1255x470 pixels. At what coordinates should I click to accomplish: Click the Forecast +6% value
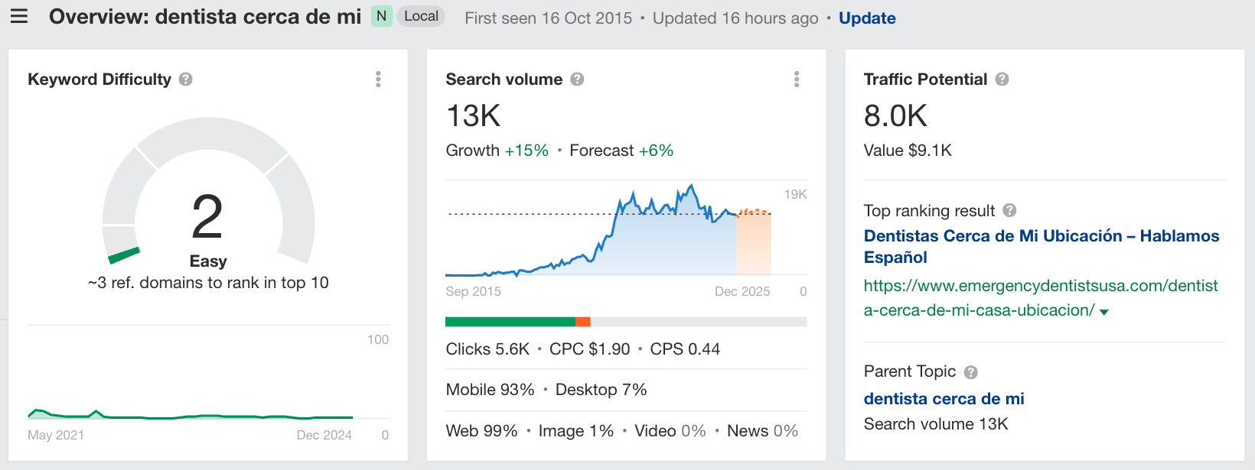(621, 151)
